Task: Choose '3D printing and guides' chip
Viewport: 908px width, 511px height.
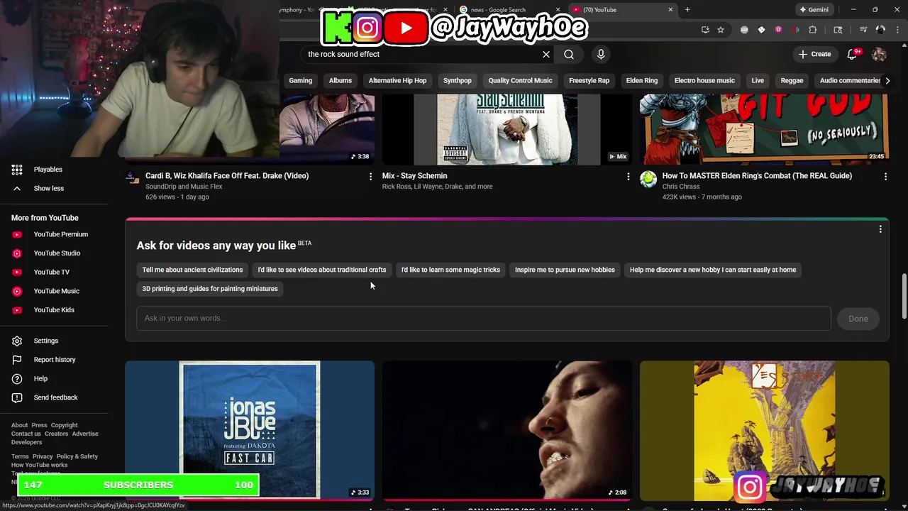Action: pos(210,289)
